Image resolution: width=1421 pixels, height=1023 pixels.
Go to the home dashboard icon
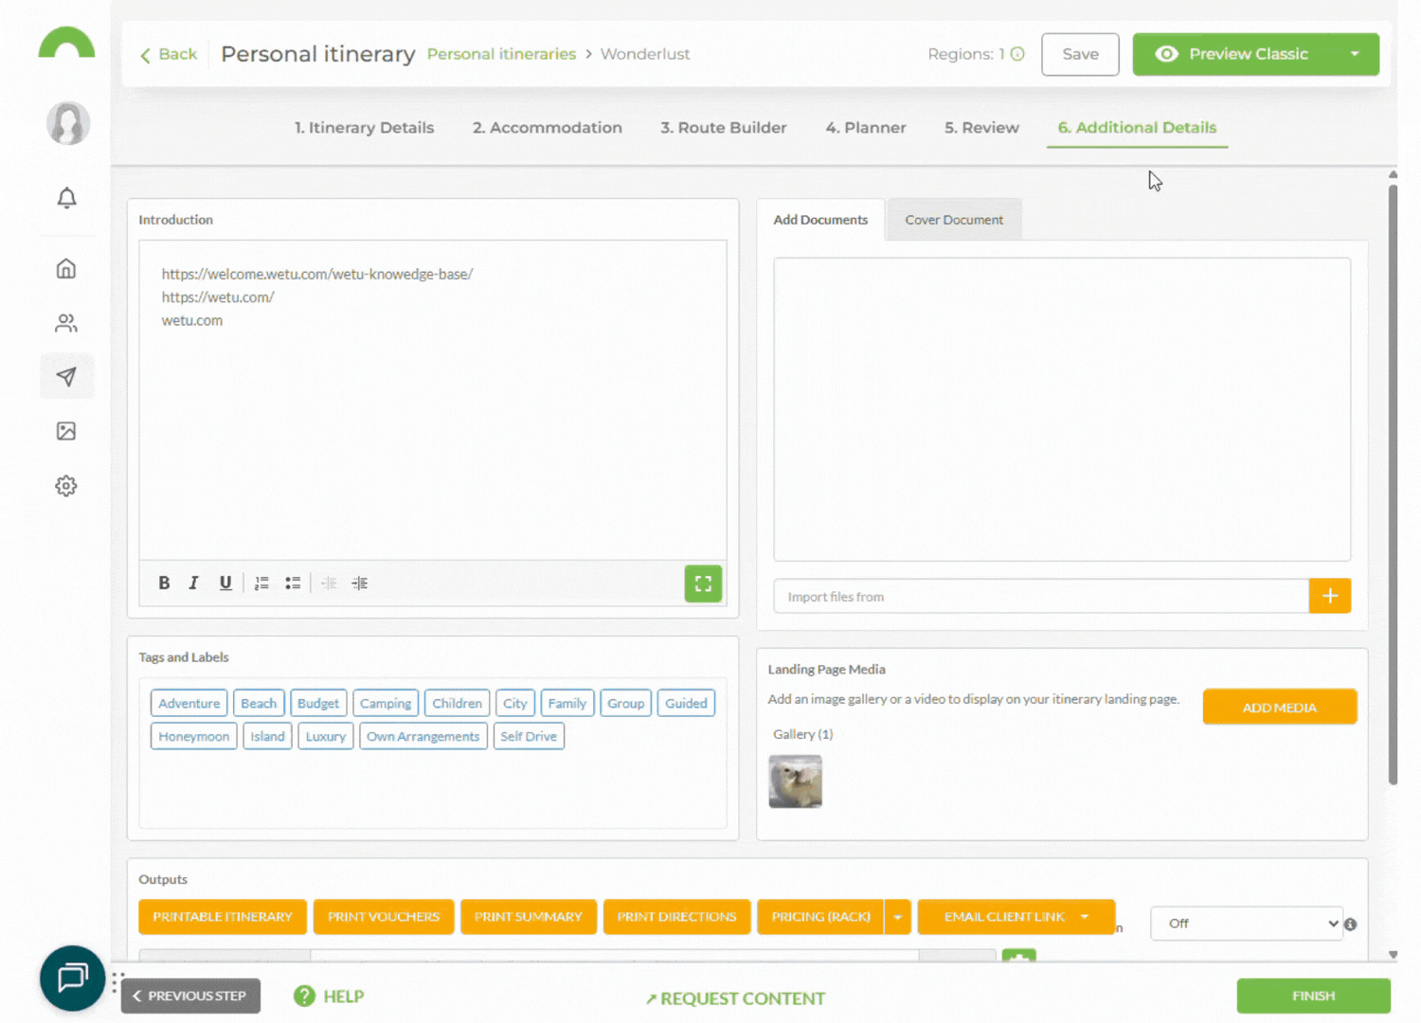tap(66, 269)
